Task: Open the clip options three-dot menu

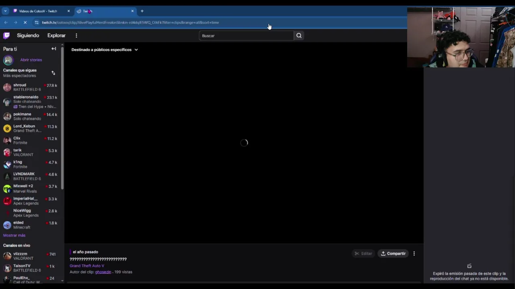Action: 414,253
